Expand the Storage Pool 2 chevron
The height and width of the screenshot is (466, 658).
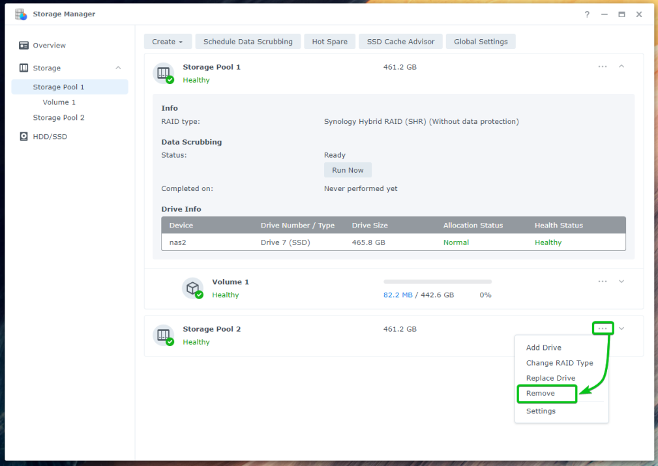[621, 328]
